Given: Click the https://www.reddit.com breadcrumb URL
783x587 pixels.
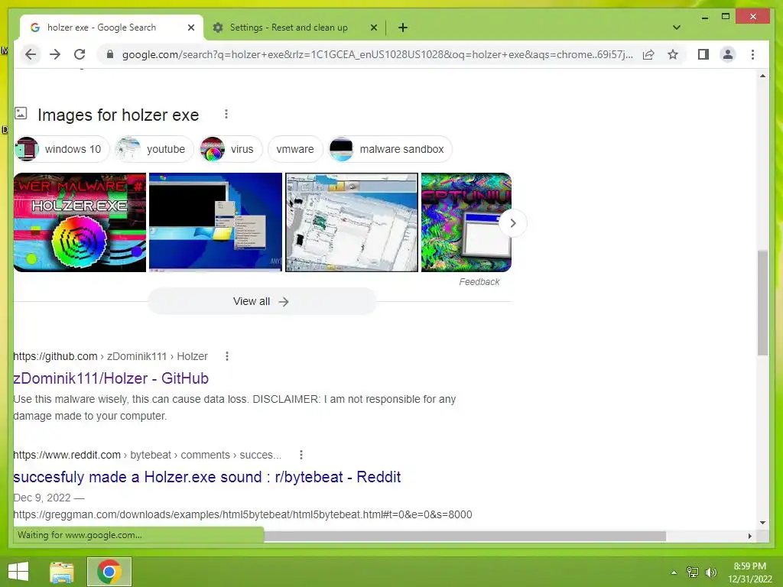Looking at the screenshot, I should coord(67,455).
